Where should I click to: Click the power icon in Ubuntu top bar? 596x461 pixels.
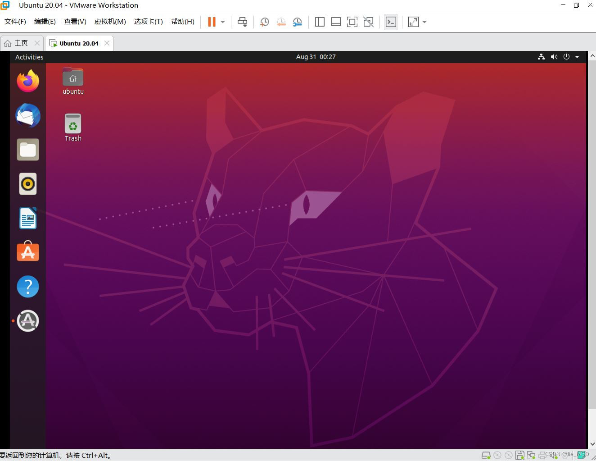(x=566, y=57)
